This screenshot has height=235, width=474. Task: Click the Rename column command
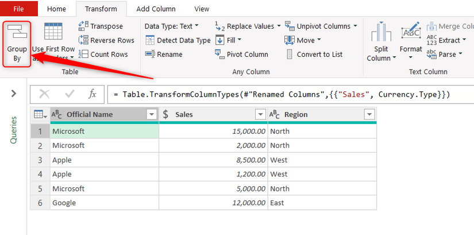164,55
